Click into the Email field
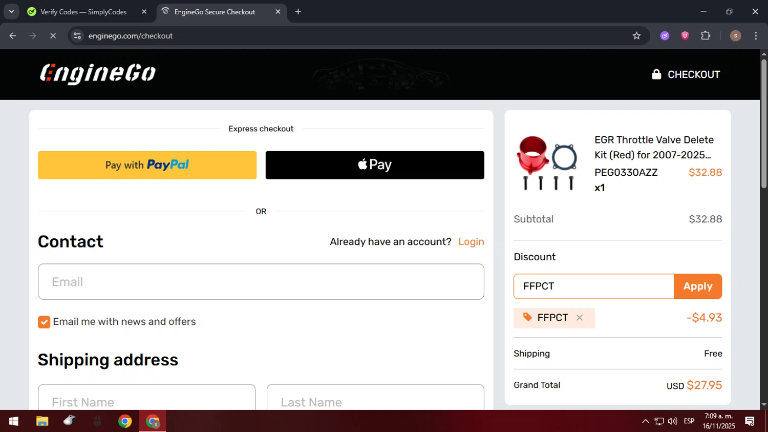The image size is (768, 432). pos(261,282)
